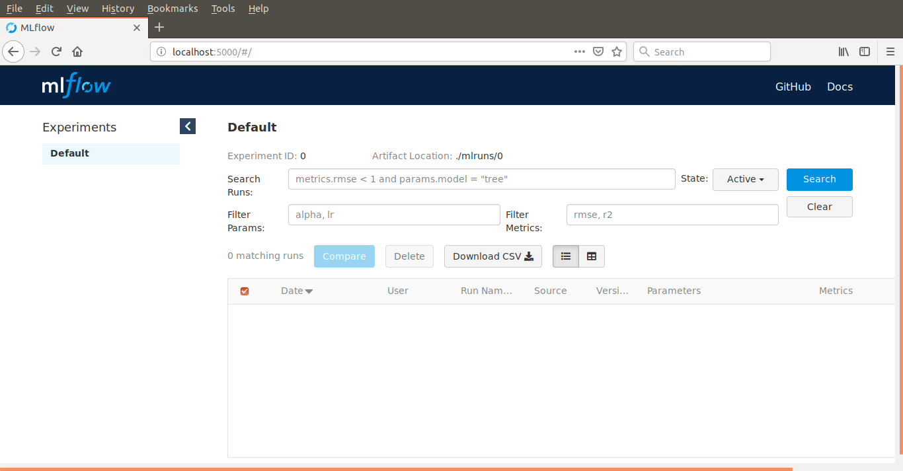Select the Default experiment
Screen dimensions: 903x471
(111, 153)
